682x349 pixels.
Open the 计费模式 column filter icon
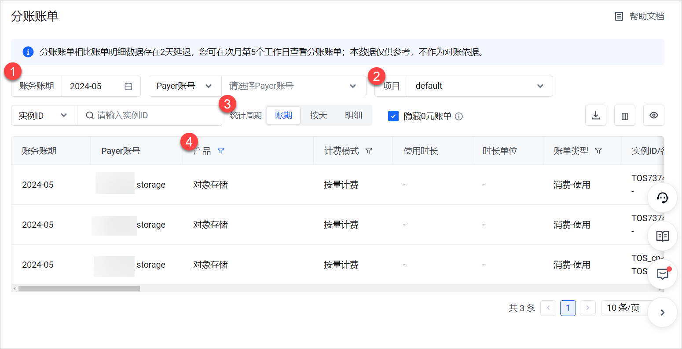click(369, 151)
